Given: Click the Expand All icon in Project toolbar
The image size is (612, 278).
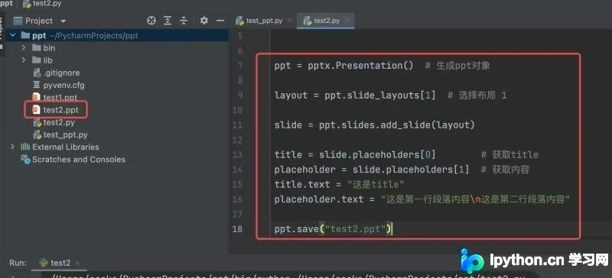Looking at the screenshot, I should click(x=168, y=21).
